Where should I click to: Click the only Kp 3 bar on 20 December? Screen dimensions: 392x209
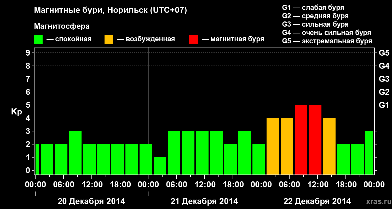[x=75, y=153]
